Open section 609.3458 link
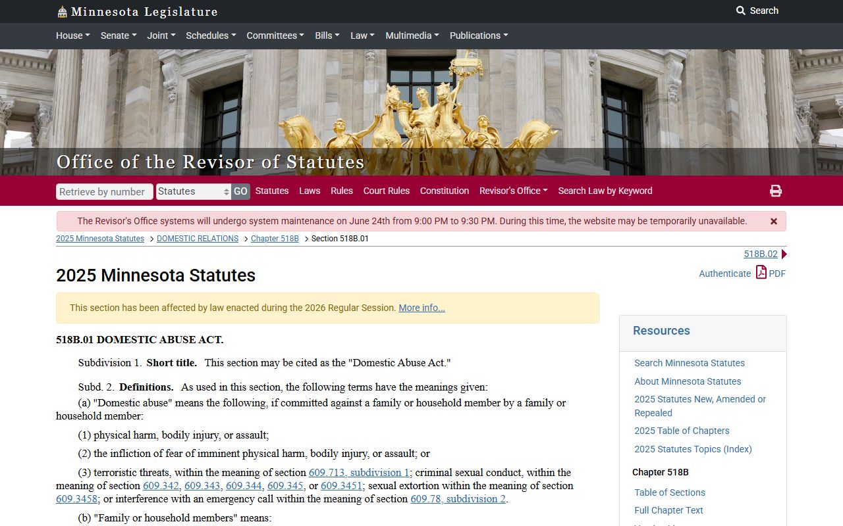This screenshot has height=526, width=843. tap(76, 498)
